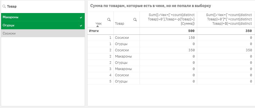
Task: Click the table title about Сумма по товарам
Action: tap(151, 6)
